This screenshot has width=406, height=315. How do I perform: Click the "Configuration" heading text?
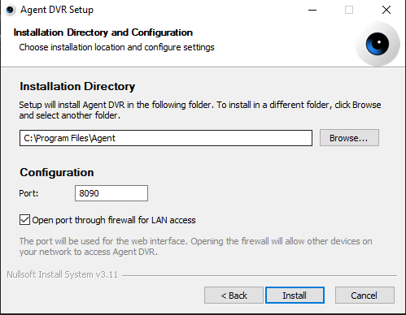click(57, 172)
